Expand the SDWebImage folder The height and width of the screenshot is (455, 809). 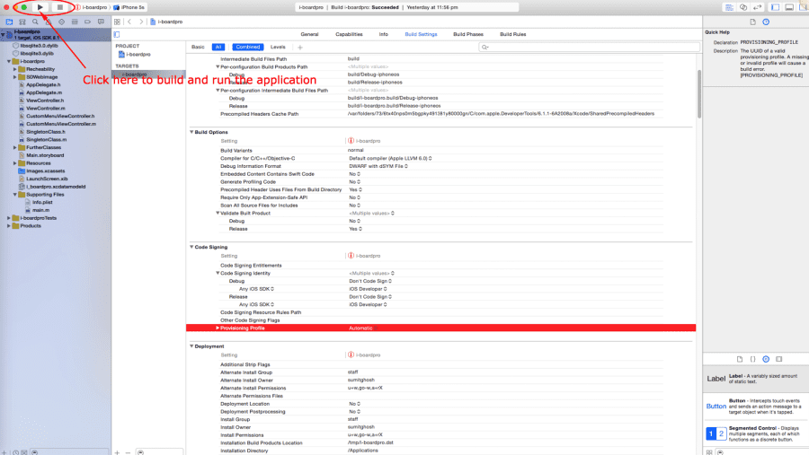[15, 77]
